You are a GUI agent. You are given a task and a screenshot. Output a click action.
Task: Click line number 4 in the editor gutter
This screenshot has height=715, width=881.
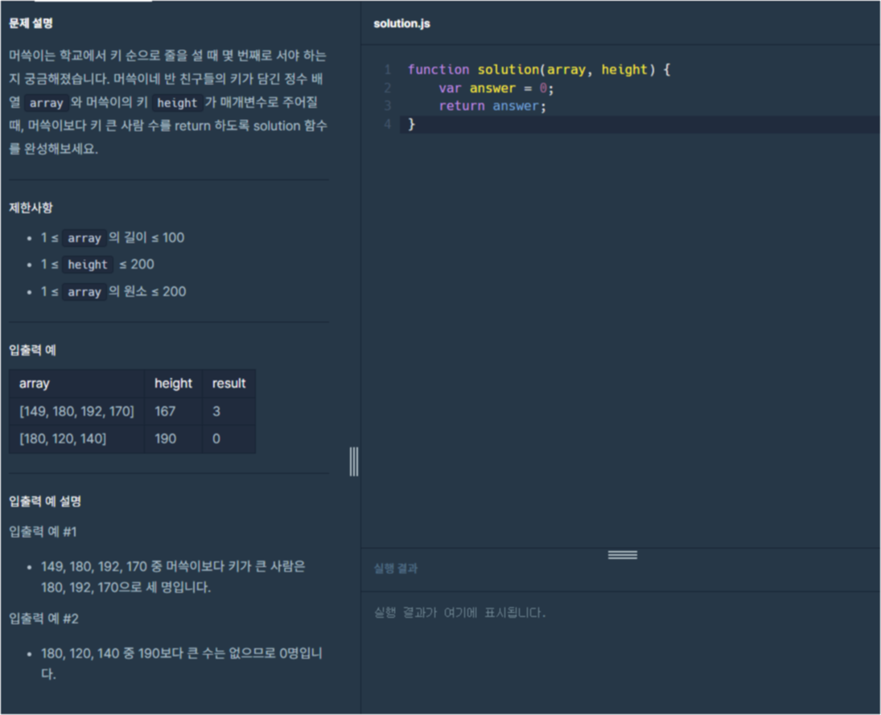tap(387, 124)
